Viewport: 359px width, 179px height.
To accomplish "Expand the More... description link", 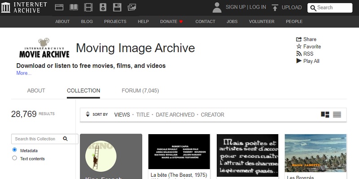I will point(24,73).
